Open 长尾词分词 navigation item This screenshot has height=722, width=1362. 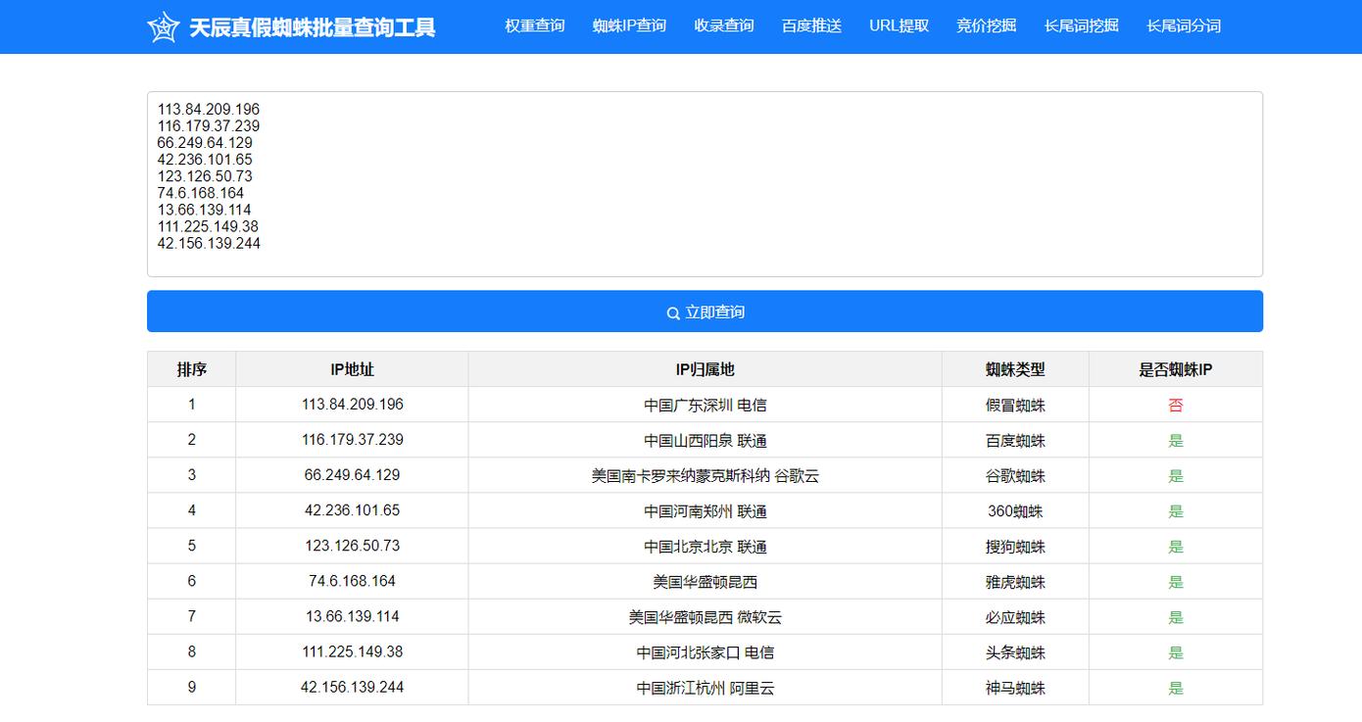(x=1184, y=26)
